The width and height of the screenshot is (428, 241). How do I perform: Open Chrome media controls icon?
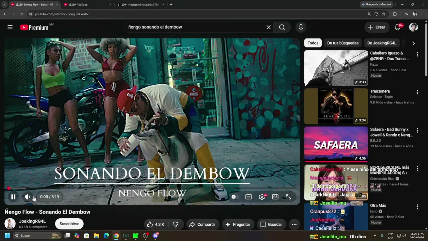tap(407, 14)
